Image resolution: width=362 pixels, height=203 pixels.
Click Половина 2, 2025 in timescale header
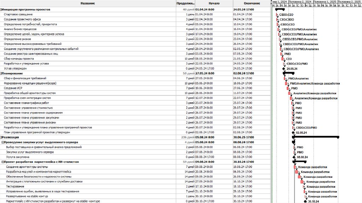(349, 2)
